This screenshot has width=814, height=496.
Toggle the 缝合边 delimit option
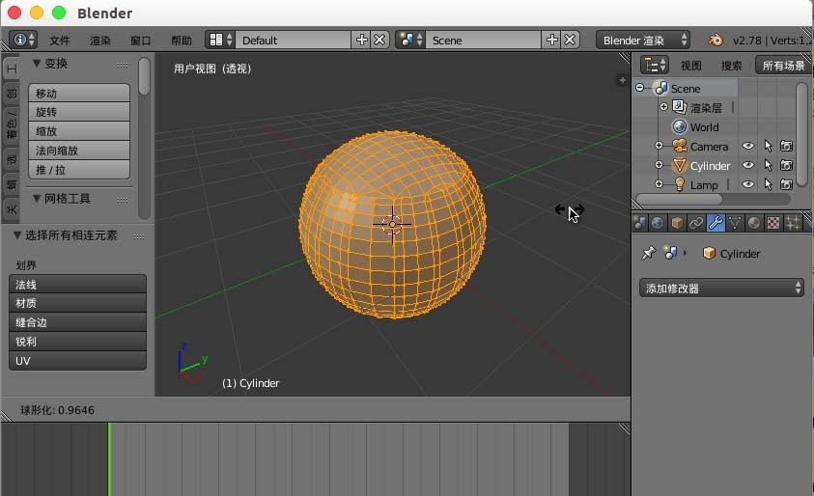77,322
